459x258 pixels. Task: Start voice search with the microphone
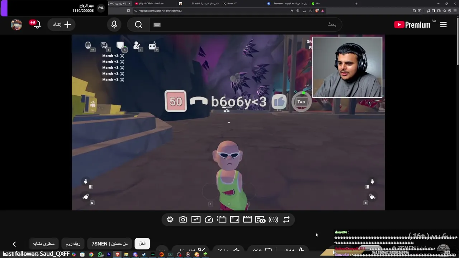pyautogui.click(x=114, y=24)
